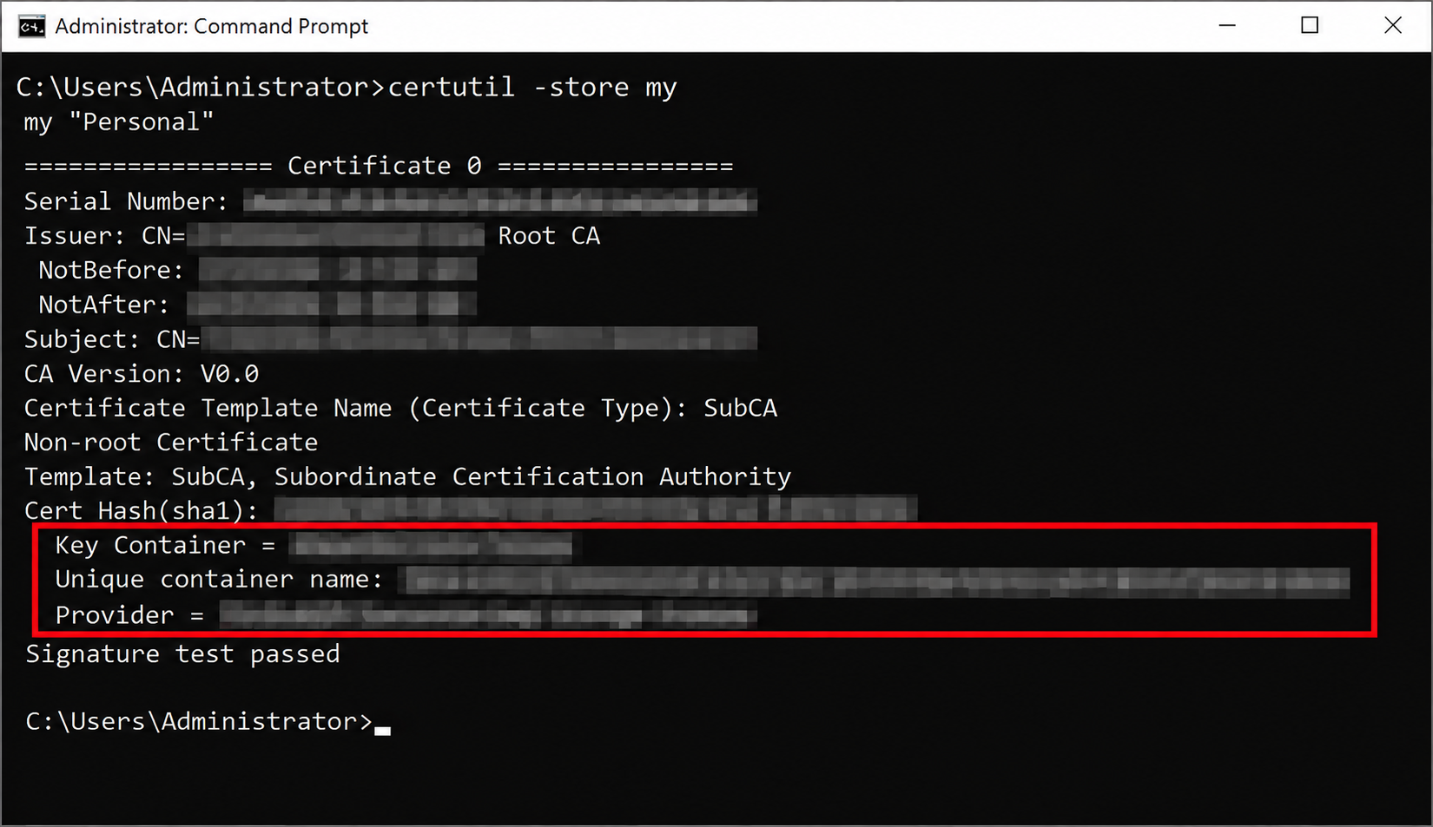
Task: Click the "Serial Number:" label
Action: pyautogui.click(x=126, y=201)
